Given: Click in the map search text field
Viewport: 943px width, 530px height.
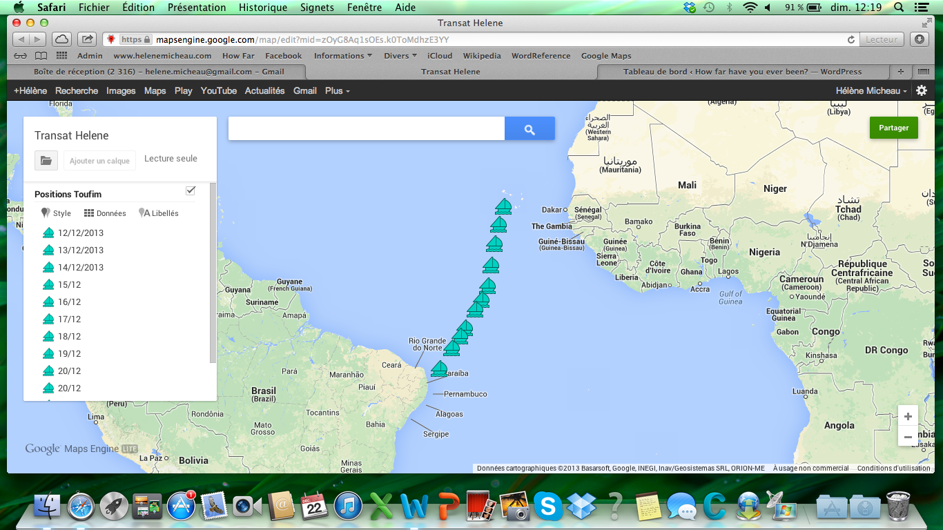Looking at the screenshot, I should click(x=367, y=128).
